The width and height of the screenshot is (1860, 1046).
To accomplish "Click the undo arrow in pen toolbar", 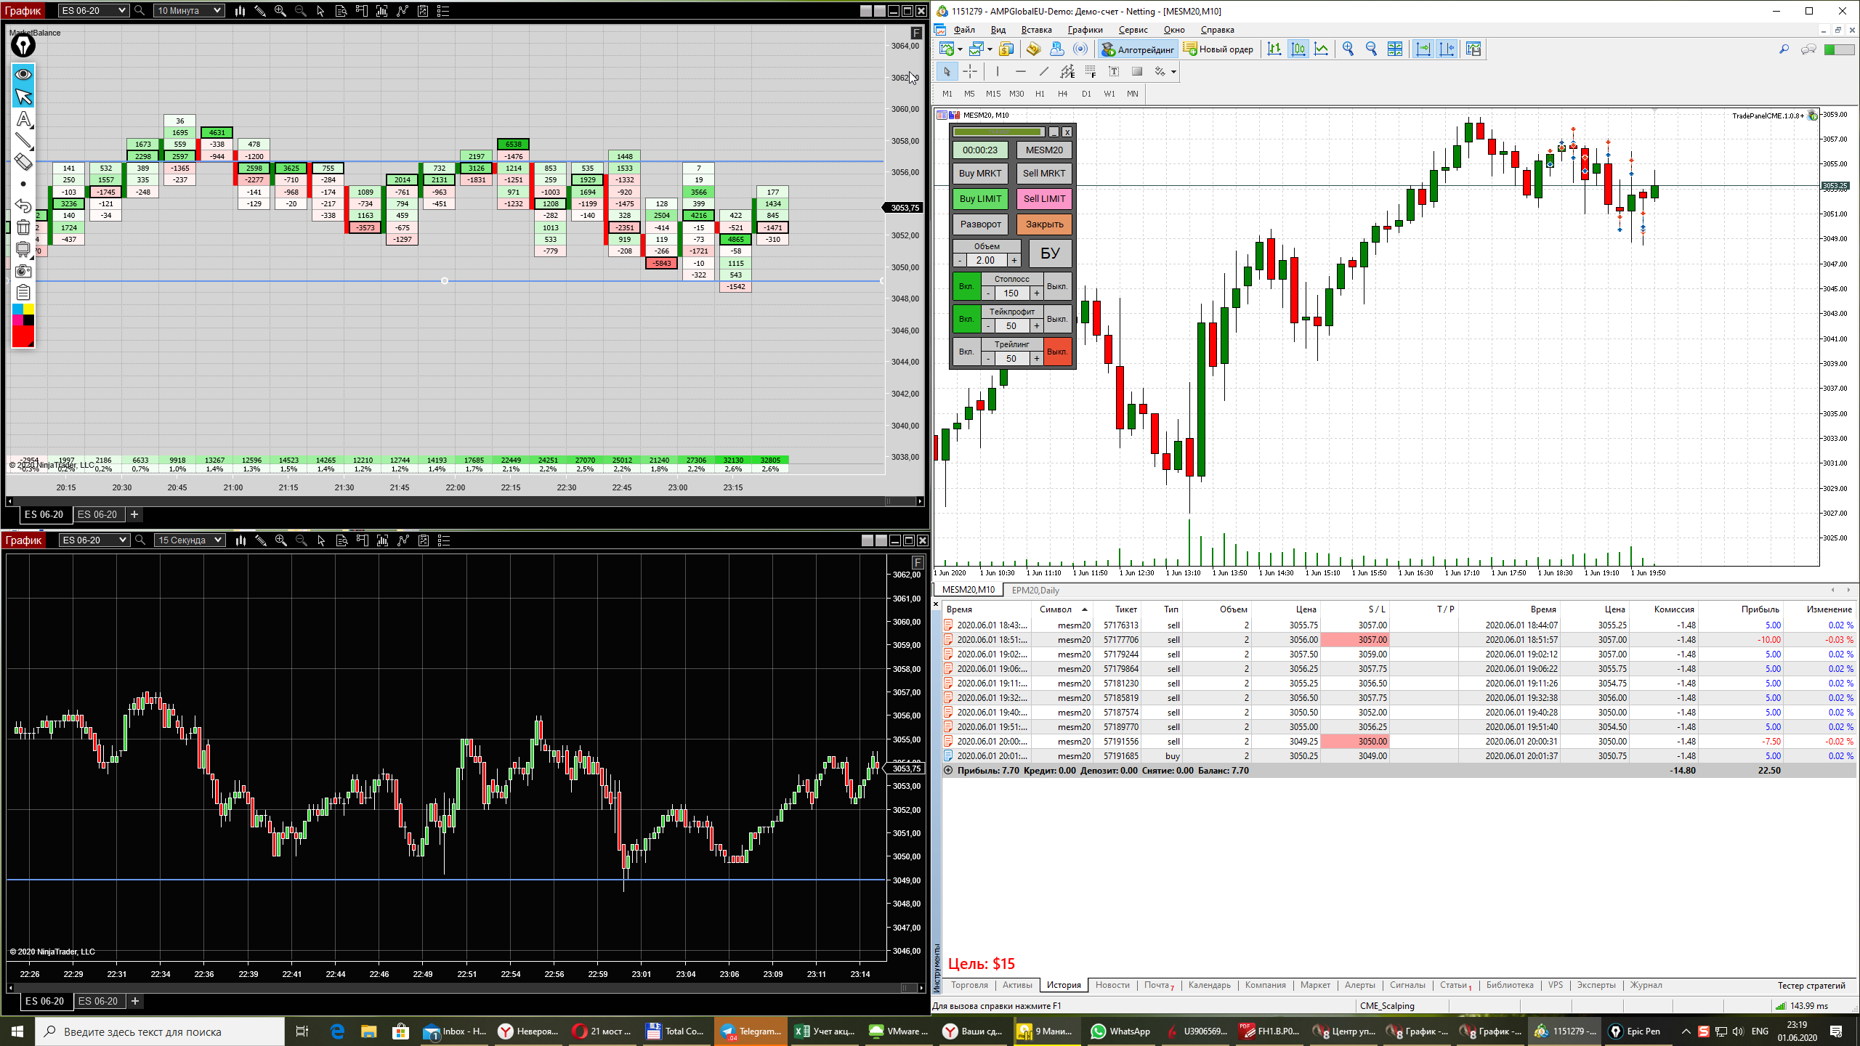I will point(23,206).
